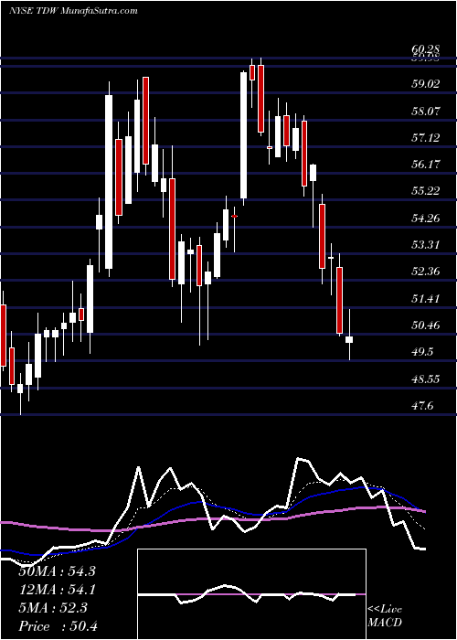Click the 12MA : 54.1 readout
Screen dimensions: 457x640
point(57,590)
